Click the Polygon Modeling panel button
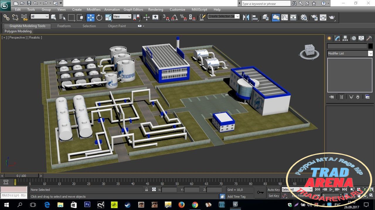 click(x=18, y=31)
